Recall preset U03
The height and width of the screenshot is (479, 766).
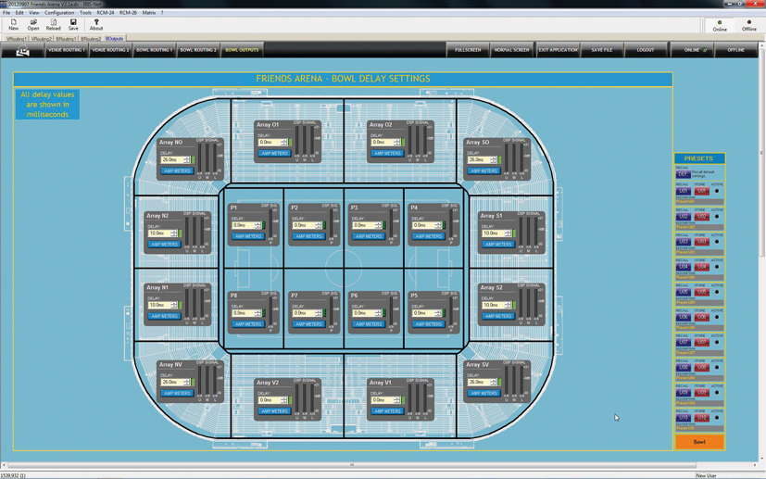pyautogui.click(x=684, y=242)
